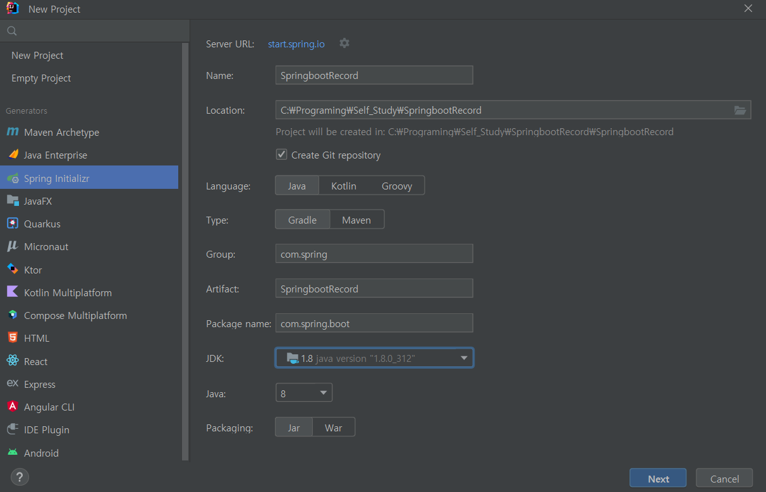The image size is (766, 492).
Task: Select the HTML generator label
Action: coord(37,338)
